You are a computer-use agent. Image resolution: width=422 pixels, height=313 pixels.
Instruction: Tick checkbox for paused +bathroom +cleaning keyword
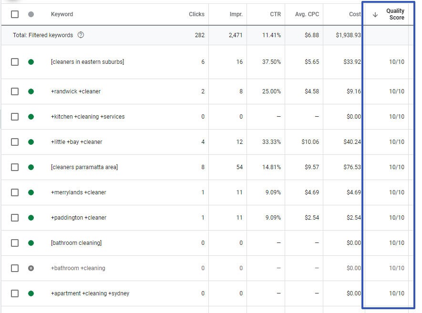[15, 268]
